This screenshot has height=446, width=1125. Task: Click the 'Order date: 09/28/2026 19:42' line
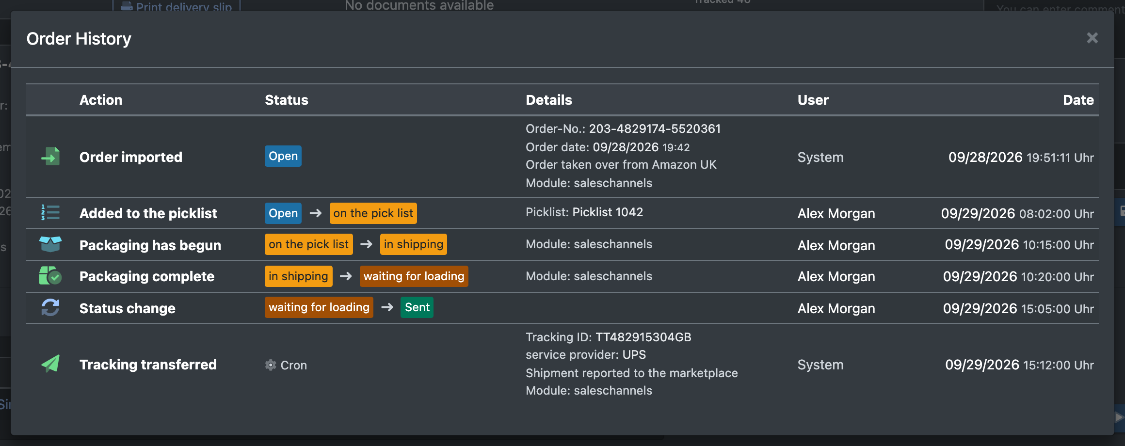(x=608, y=147)
